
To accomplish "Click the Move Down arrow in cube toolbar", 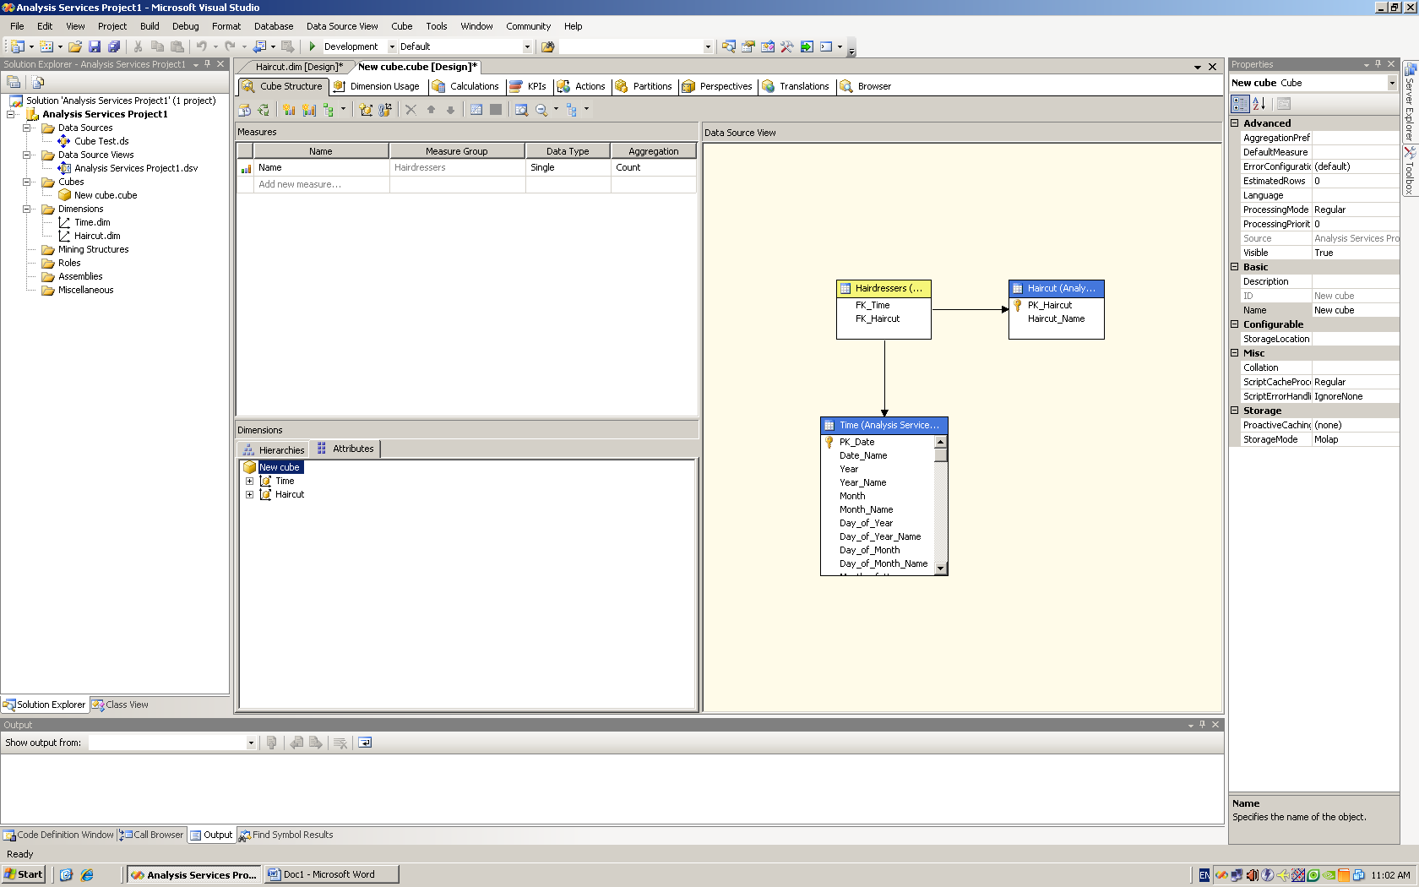I will 450,110.
